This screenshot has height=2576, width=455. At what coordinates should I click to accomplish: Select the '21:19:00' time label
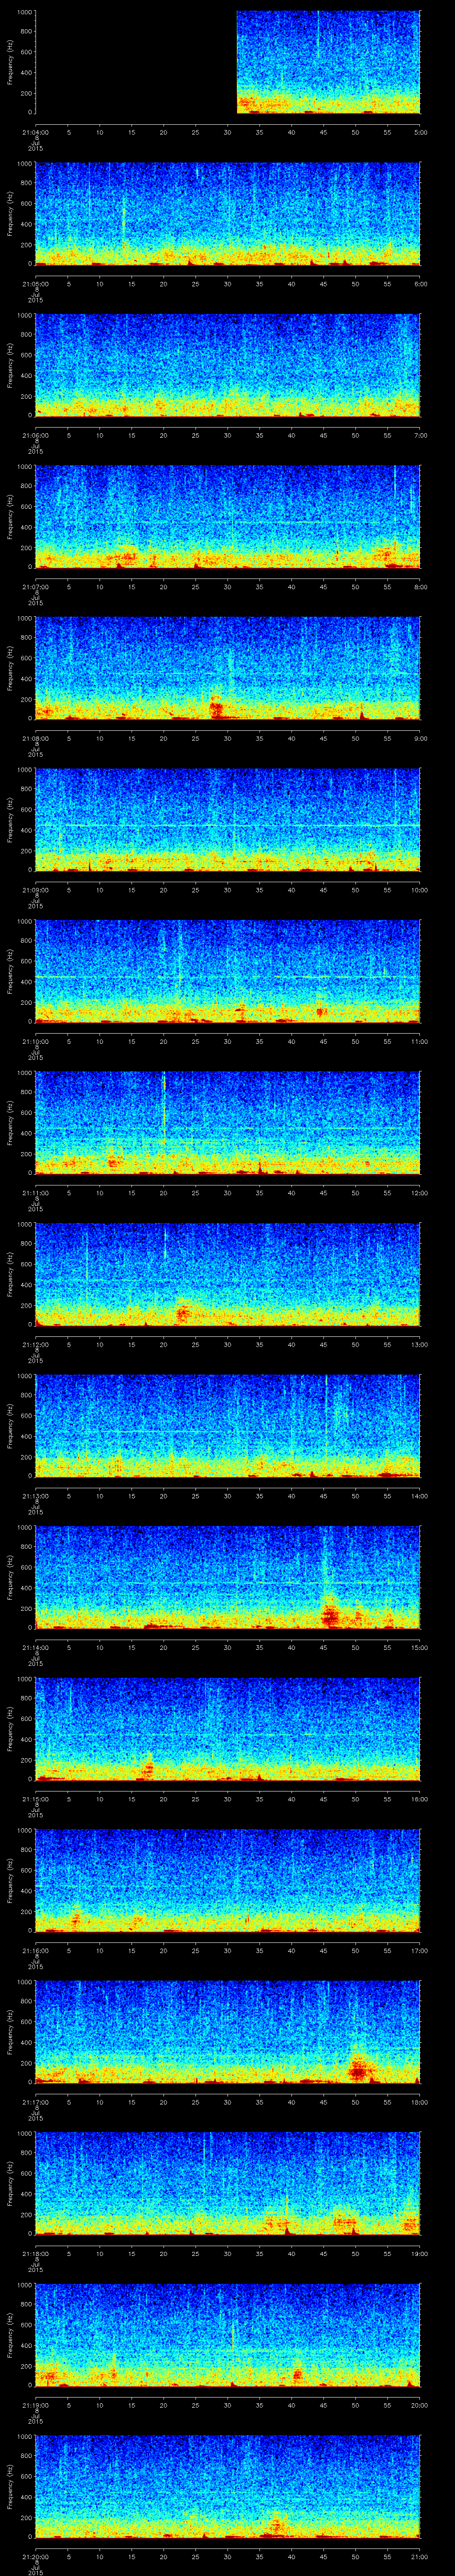[35, 2404]
